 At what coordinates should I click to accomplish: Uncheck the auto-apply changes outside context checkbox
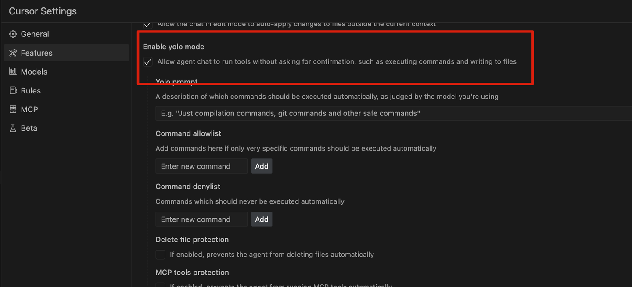(x=148, y=25)
